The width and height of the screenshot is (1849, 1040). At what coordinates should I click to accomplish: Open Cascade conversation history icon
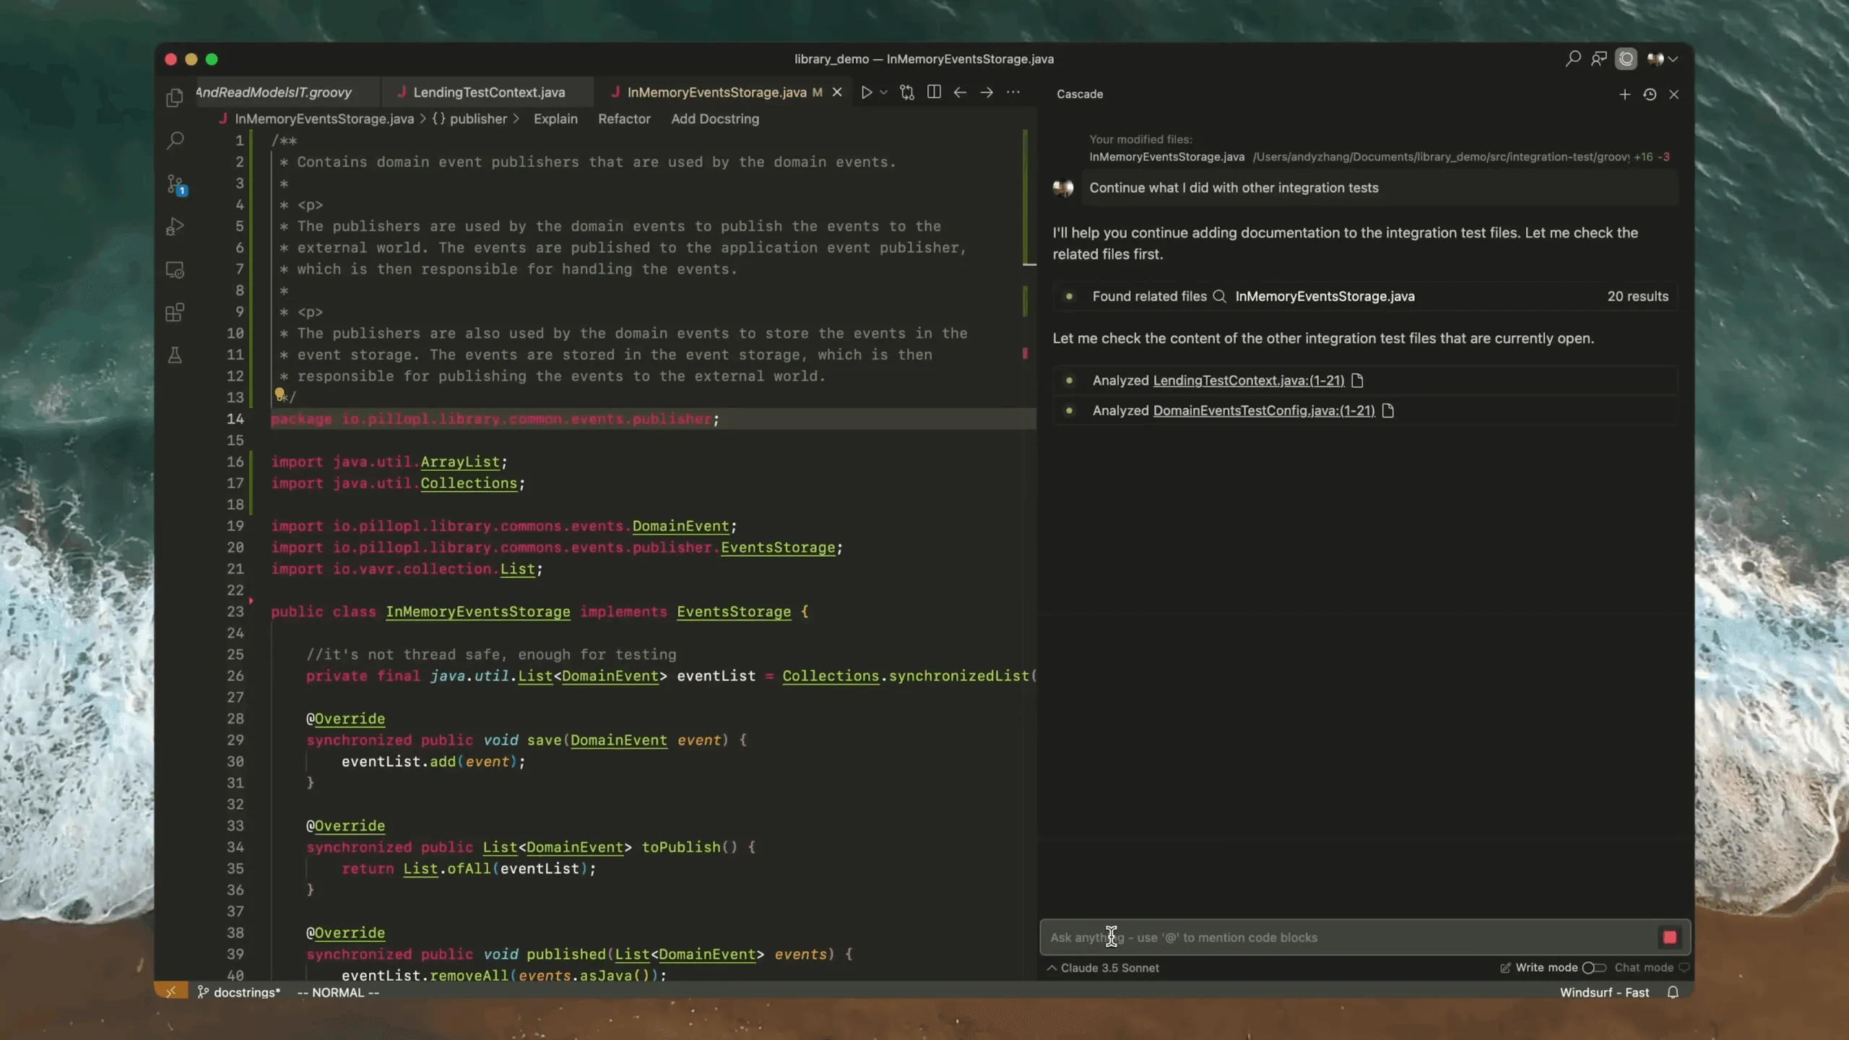point(1650,95)
